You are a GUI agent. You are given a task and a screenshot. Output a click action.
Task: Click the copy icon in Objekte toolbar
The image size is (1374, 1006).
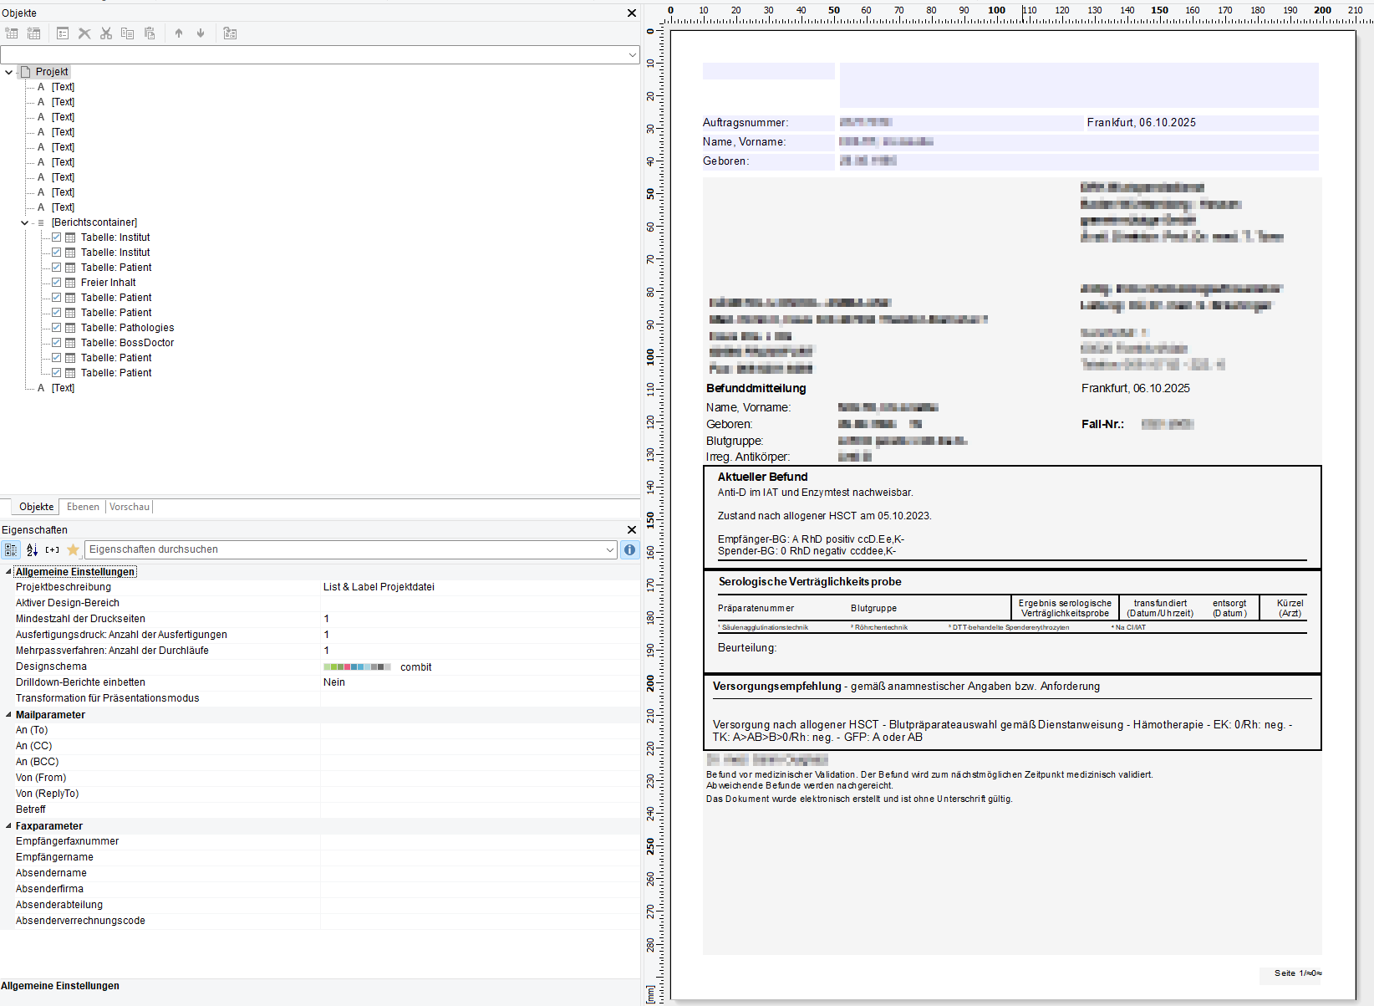click(128, 33)
